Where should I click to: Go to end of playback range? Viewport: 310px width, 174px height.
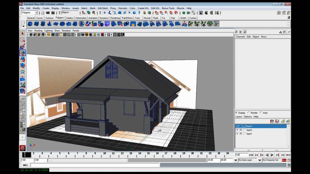[x=288, y=155]
